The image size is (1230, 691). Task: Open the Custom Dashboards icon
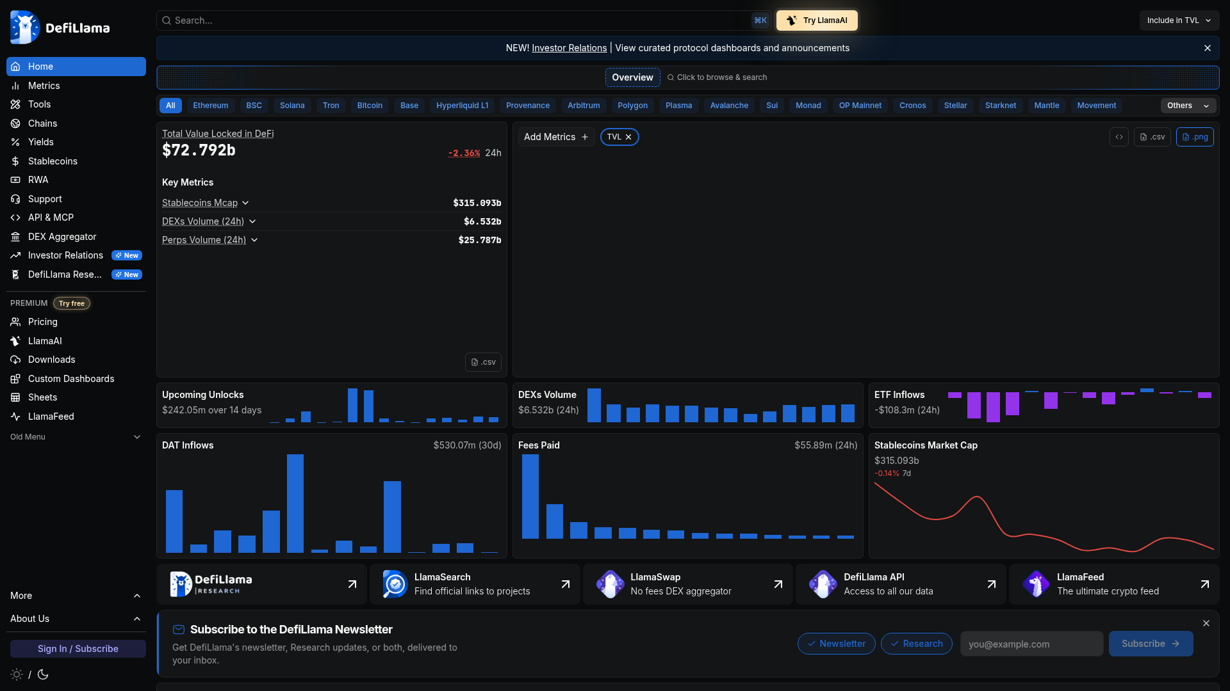(x=15, y=379)
